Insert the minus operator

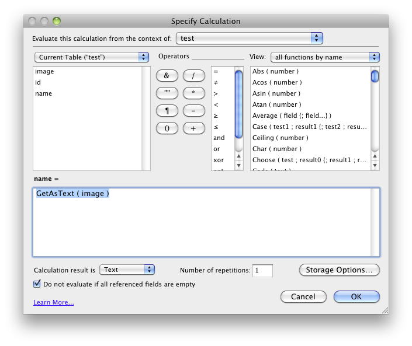(x=193, y=110)
